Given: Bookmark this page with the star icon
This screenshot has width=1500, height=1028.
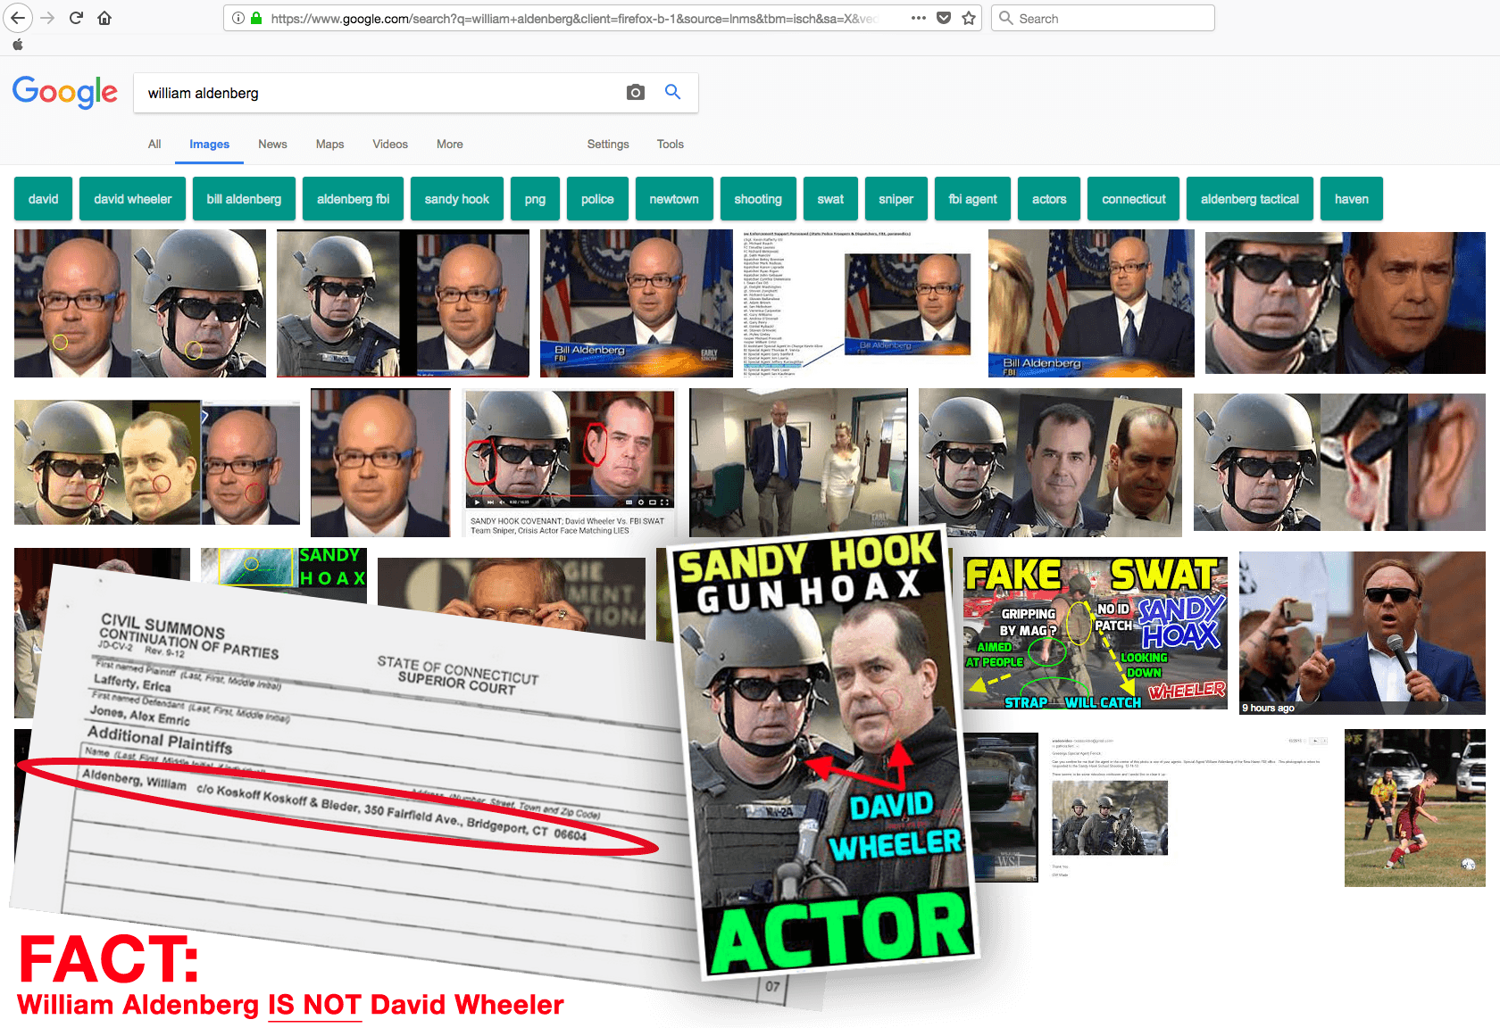Looking at the screenshot, I should tap(969, 18).
